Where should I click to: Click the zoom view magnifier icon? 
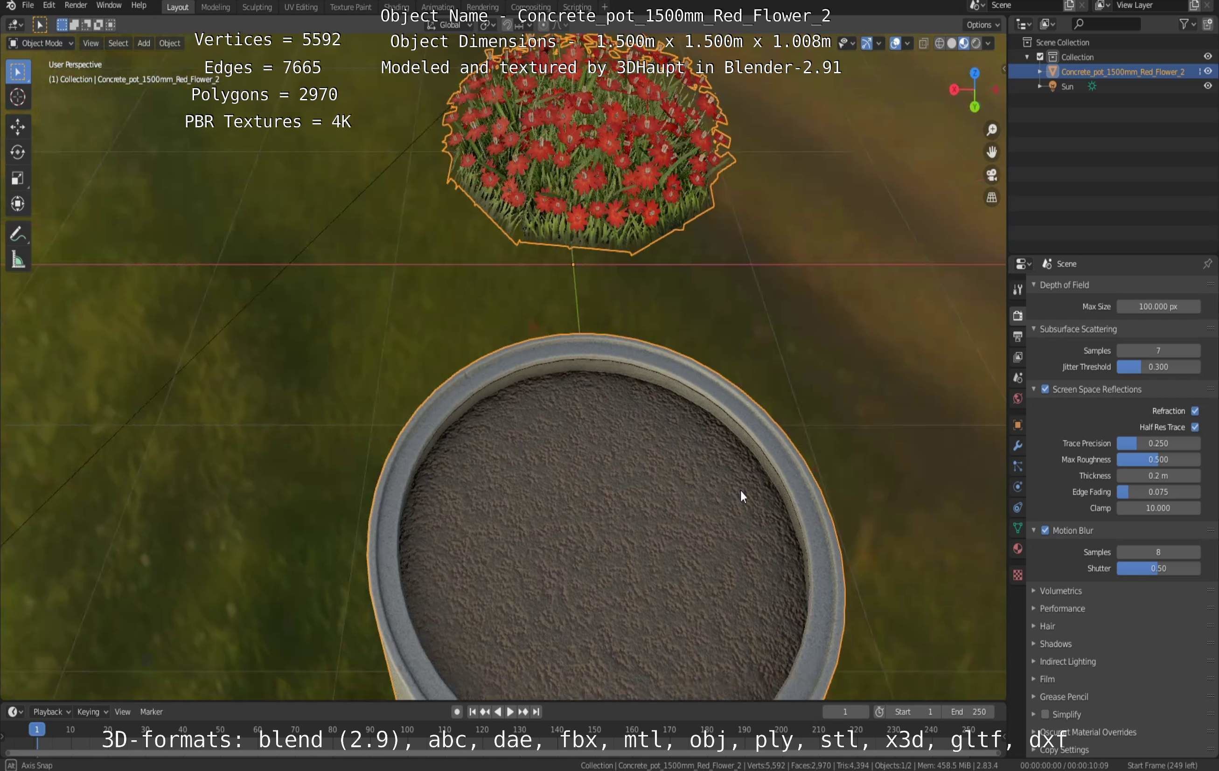pyautogui.click(x=991, y=130)
